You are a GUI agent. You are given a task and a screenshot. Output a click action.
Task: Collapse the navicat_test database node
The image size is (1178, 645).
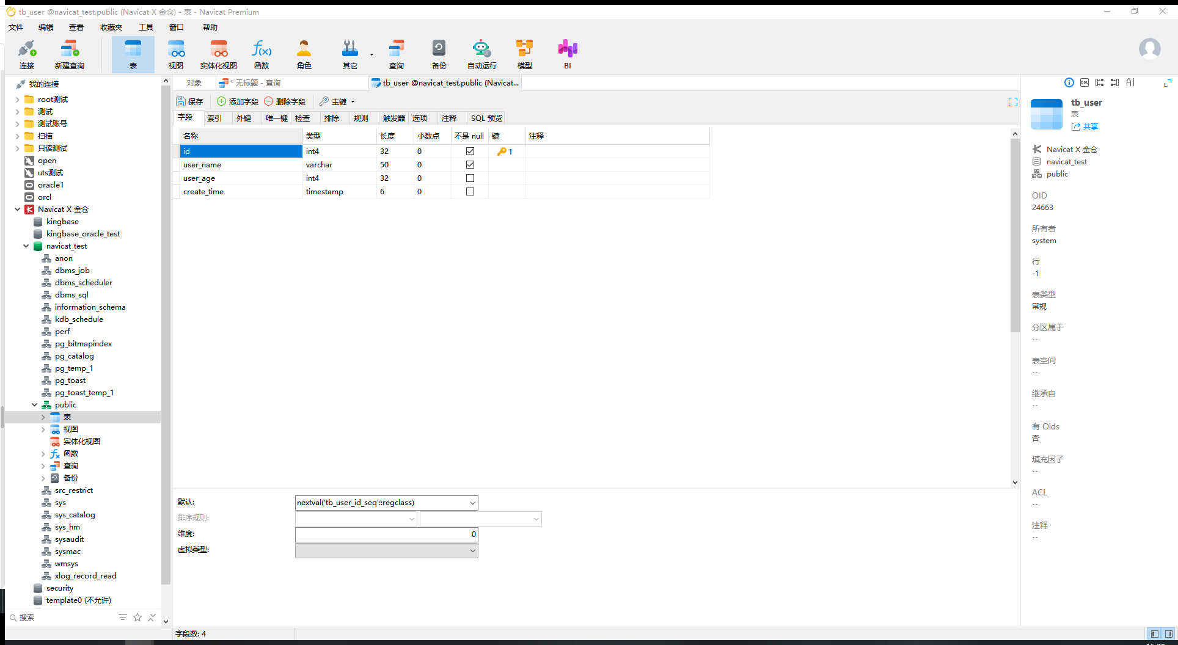click(x=26, y=246)
